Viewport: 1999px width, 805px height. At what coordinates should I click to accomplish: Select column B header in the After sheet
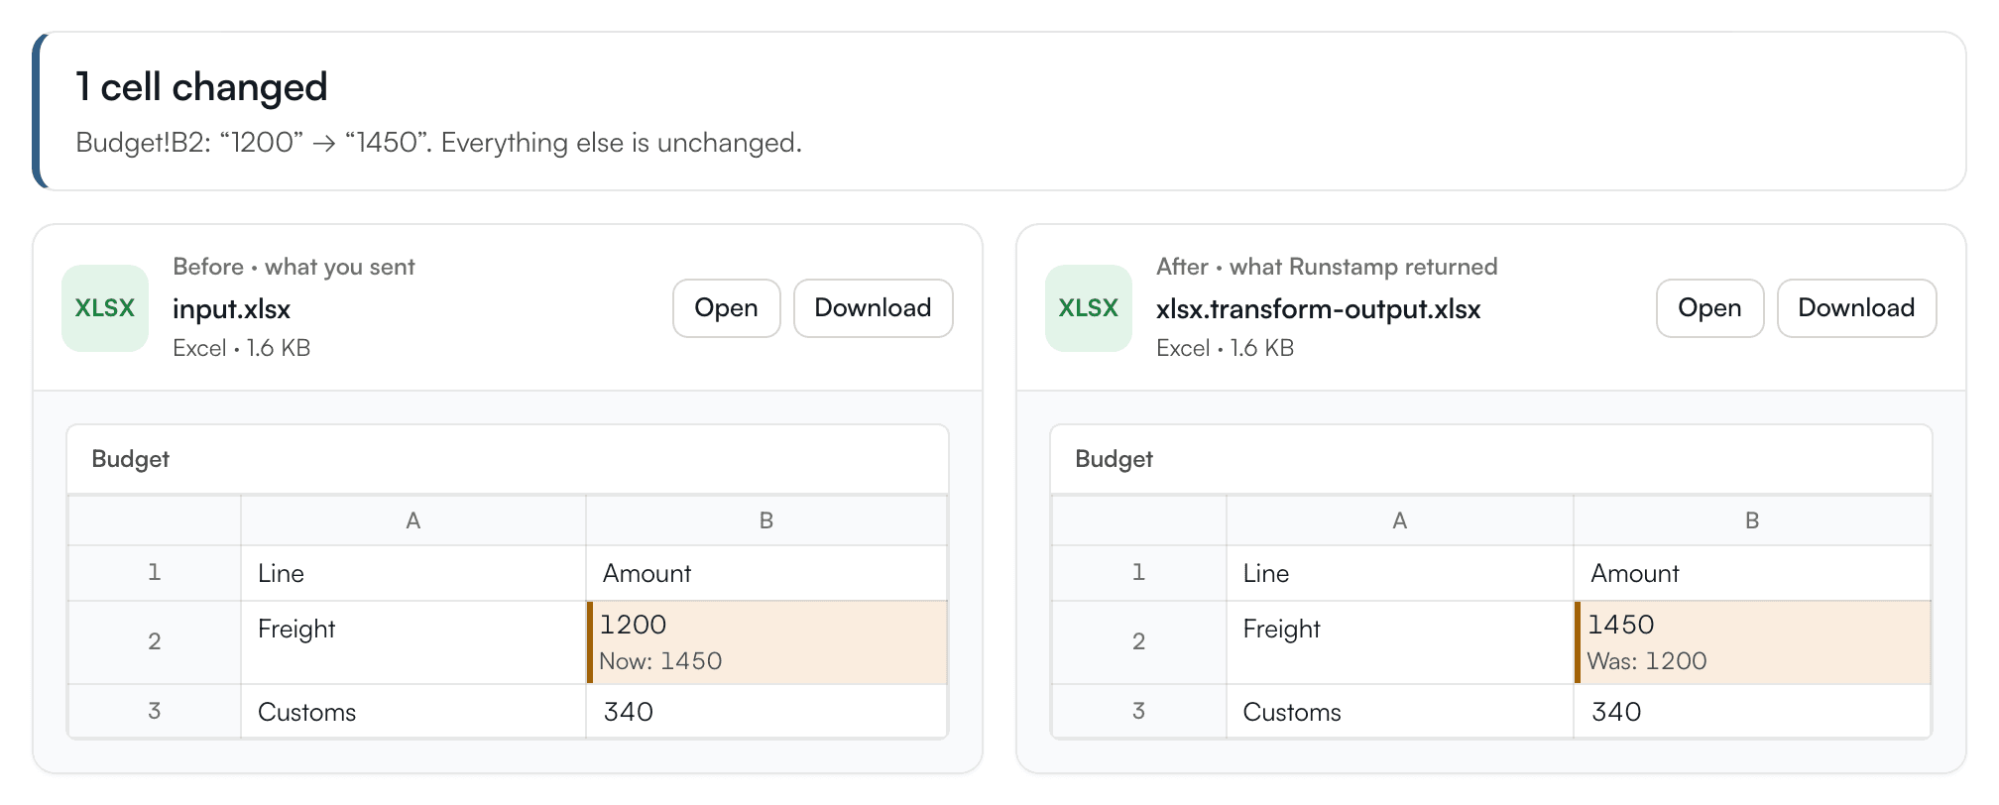click(x=1752, y=520)
